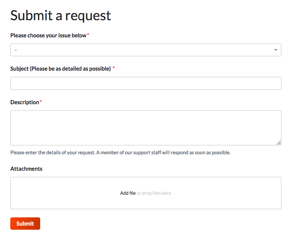292x240 pixels.
Task: Click the 'Add file' link
Action: coord(128,193)
